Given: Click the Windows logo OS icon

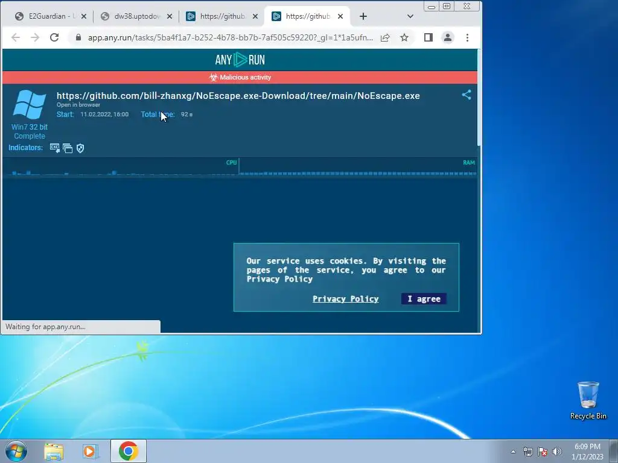Looking at the screenshot, I should tap(30, 104).
